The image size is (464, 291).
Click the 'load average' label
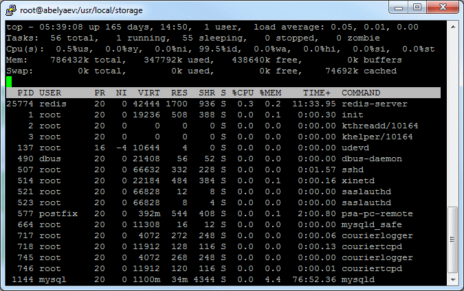coord(289,27)
